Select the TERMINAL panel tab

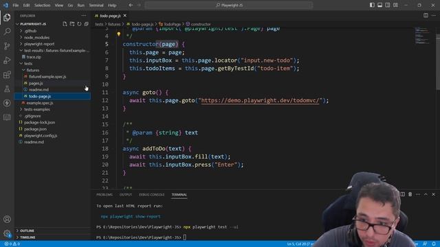point(179,194)
